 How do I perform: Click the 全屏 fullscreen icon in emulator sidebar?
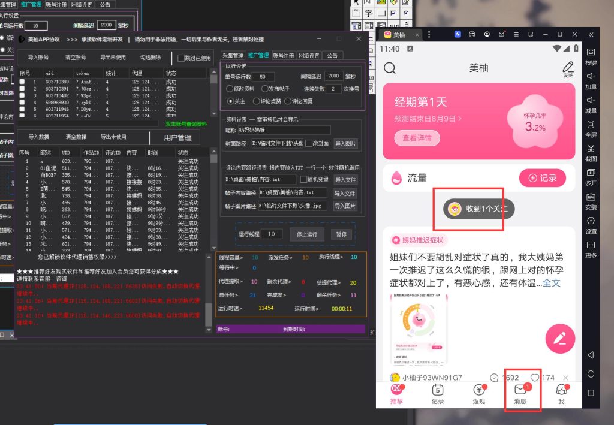(x=591, y=125)
